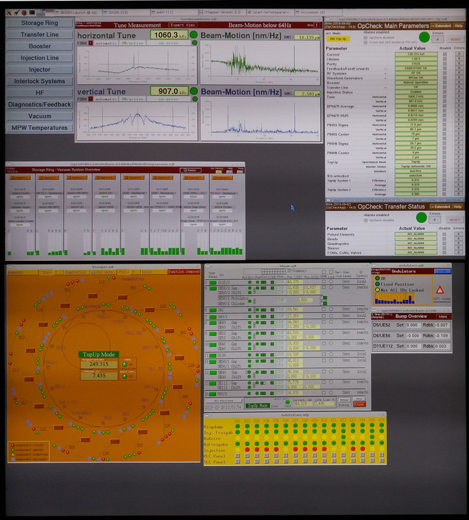Click the red Close button in ID summary

[360, 404]
